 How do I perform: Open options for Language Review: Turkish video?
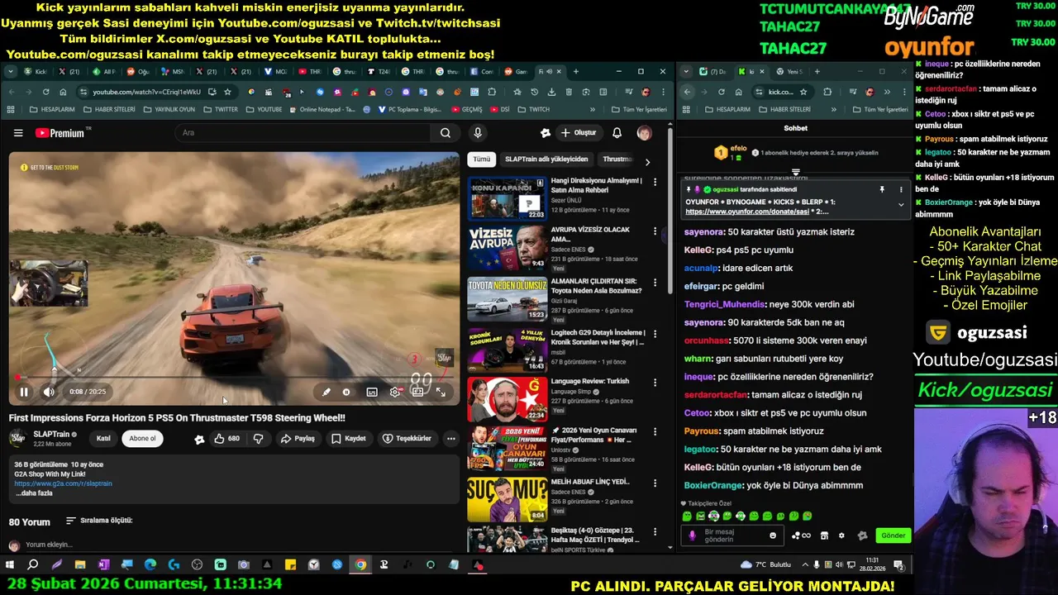click(655, 383)
